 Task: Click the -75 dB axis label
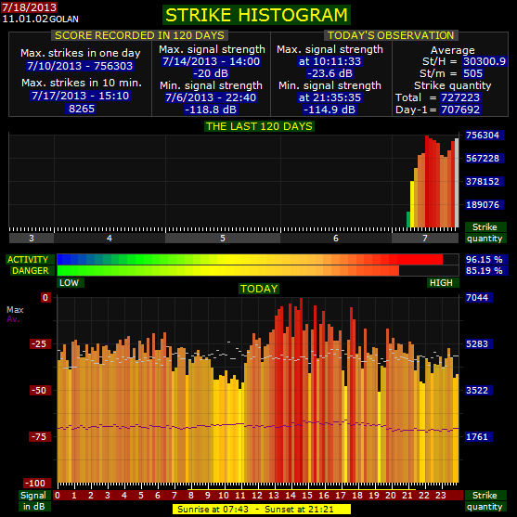click(x=39, y=437)
